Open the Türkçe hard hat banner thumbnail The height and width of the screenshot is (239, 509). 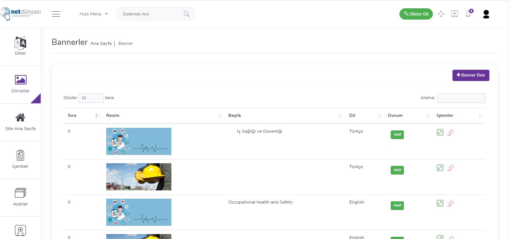[x=139, y=177]
